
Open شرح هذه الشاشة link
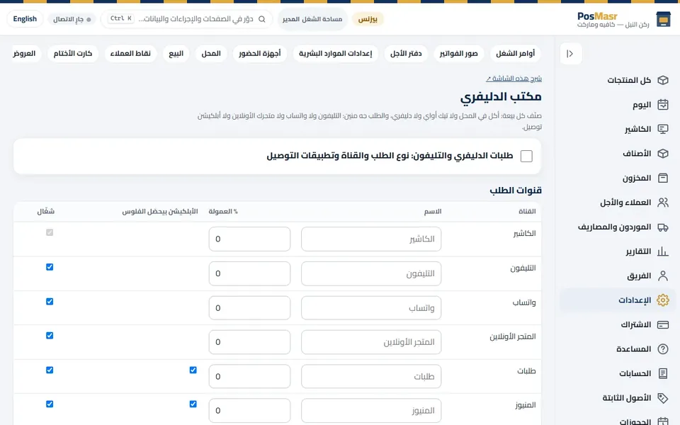click(x=514, y=79)
